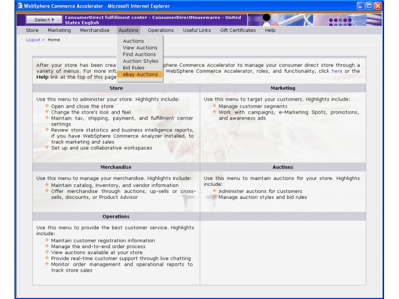Maximize the Internet Explorer window

[x=369, y=5]
